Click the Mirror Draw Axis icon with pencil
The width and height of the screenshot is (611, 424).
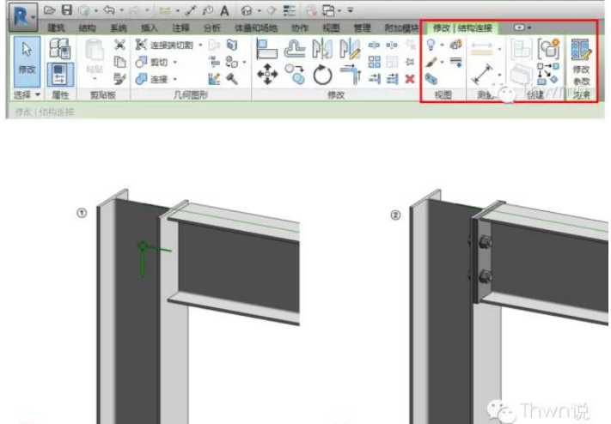pos(351,49)
